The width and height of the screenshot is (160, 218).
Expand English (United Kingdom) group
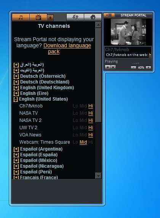coord(16,88)
